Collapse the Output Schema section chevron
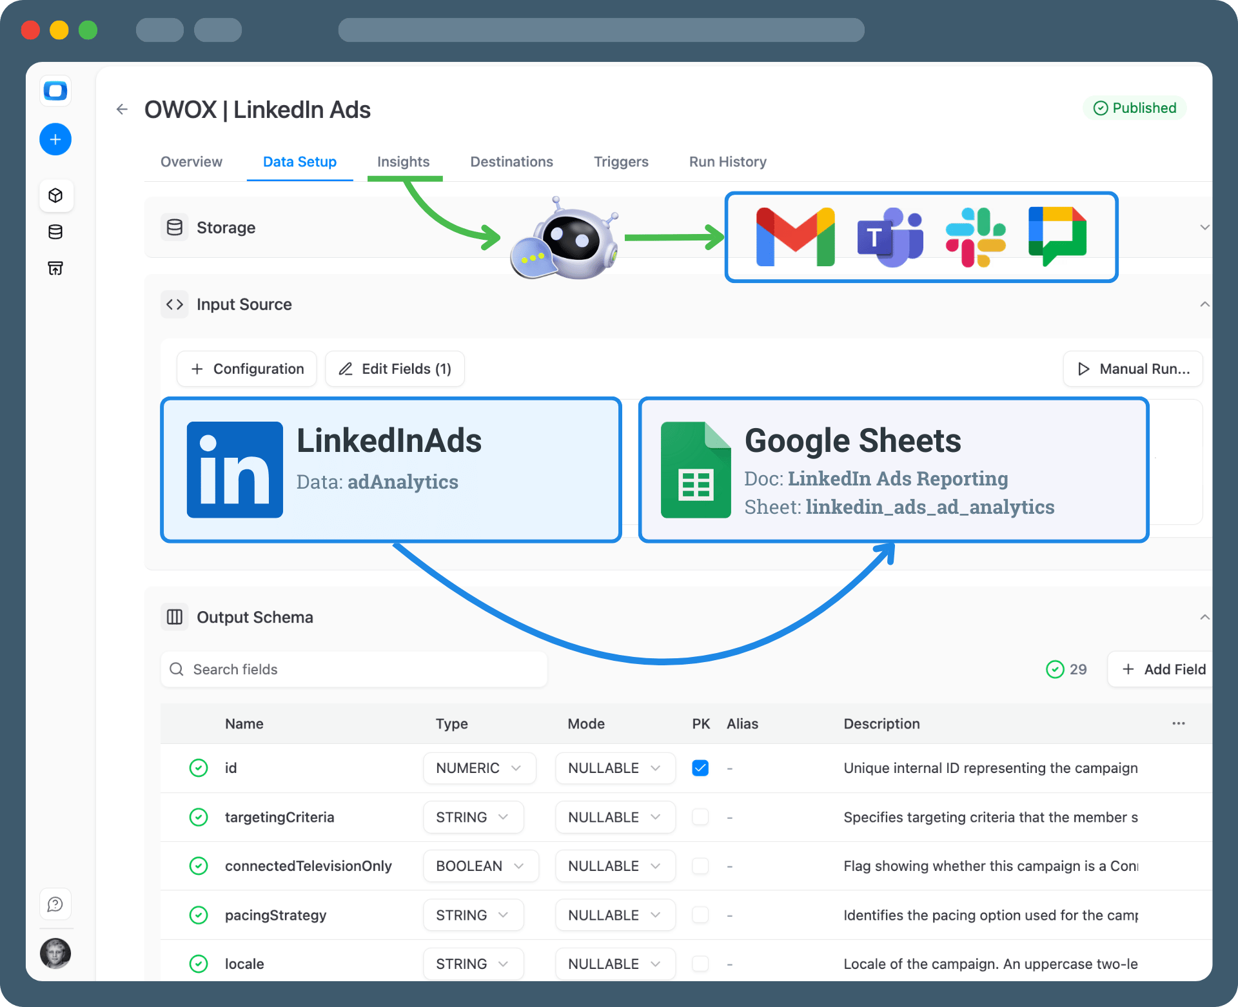 pos(1204,617)
